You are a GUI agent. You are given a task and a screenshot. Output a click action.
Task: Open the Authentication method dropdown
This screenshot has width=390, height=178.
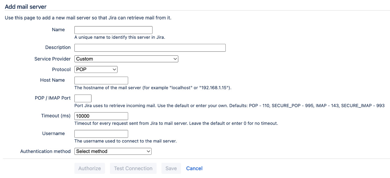113,151
